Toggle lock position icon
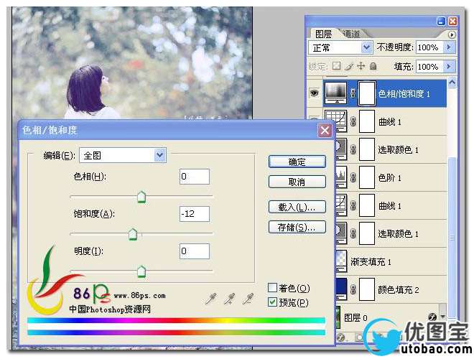474x359 pixels. tap(361, 66)
